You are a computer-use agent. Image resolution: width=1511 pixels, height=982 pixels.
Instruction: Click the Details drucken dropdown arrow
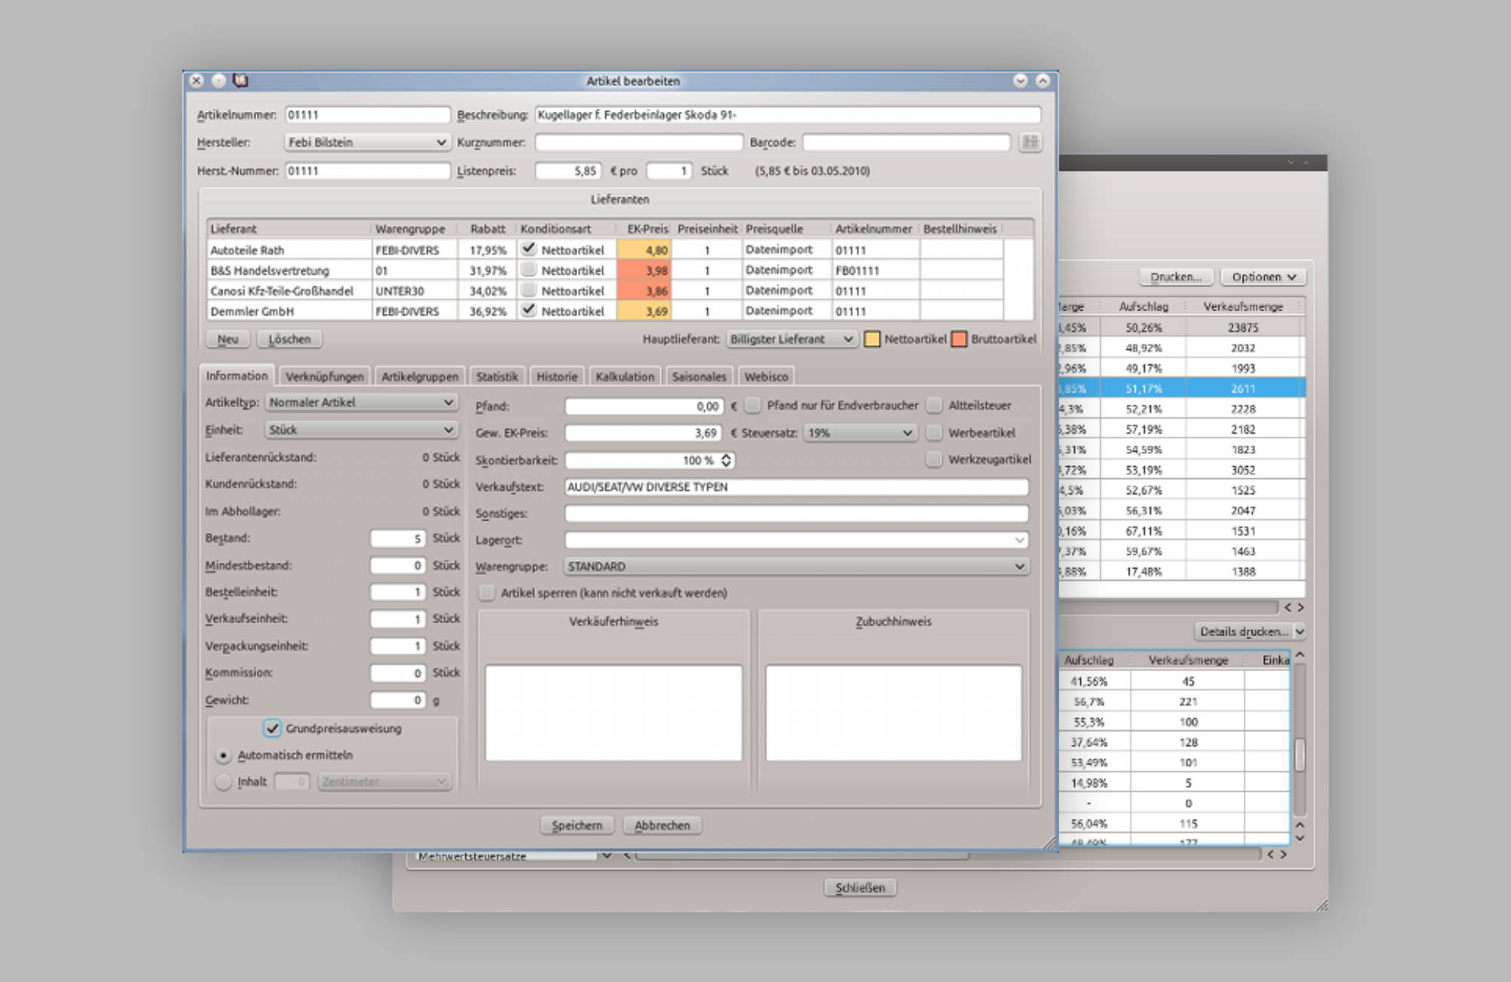1300,632
